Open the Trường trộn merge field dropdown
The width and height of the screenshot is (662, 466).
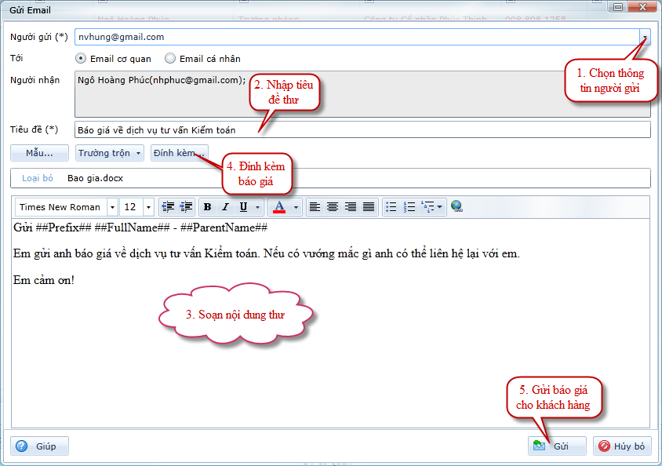point(109,153)
